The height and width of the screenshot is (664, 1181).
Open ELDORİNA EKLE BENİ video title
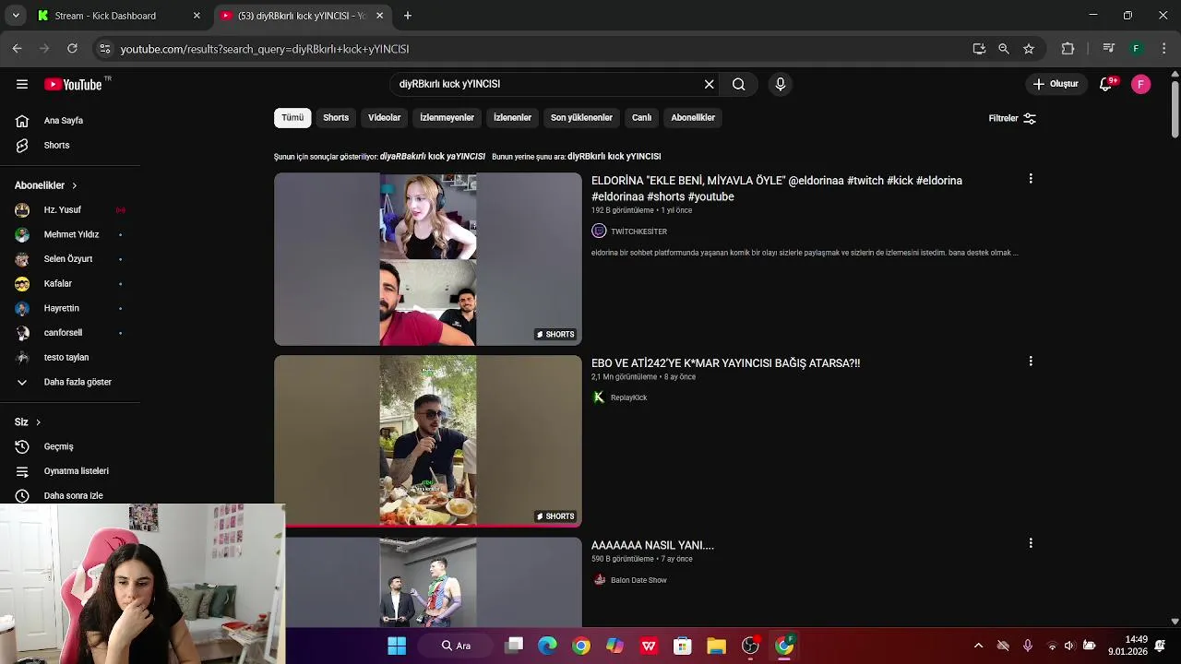point(777,188)
